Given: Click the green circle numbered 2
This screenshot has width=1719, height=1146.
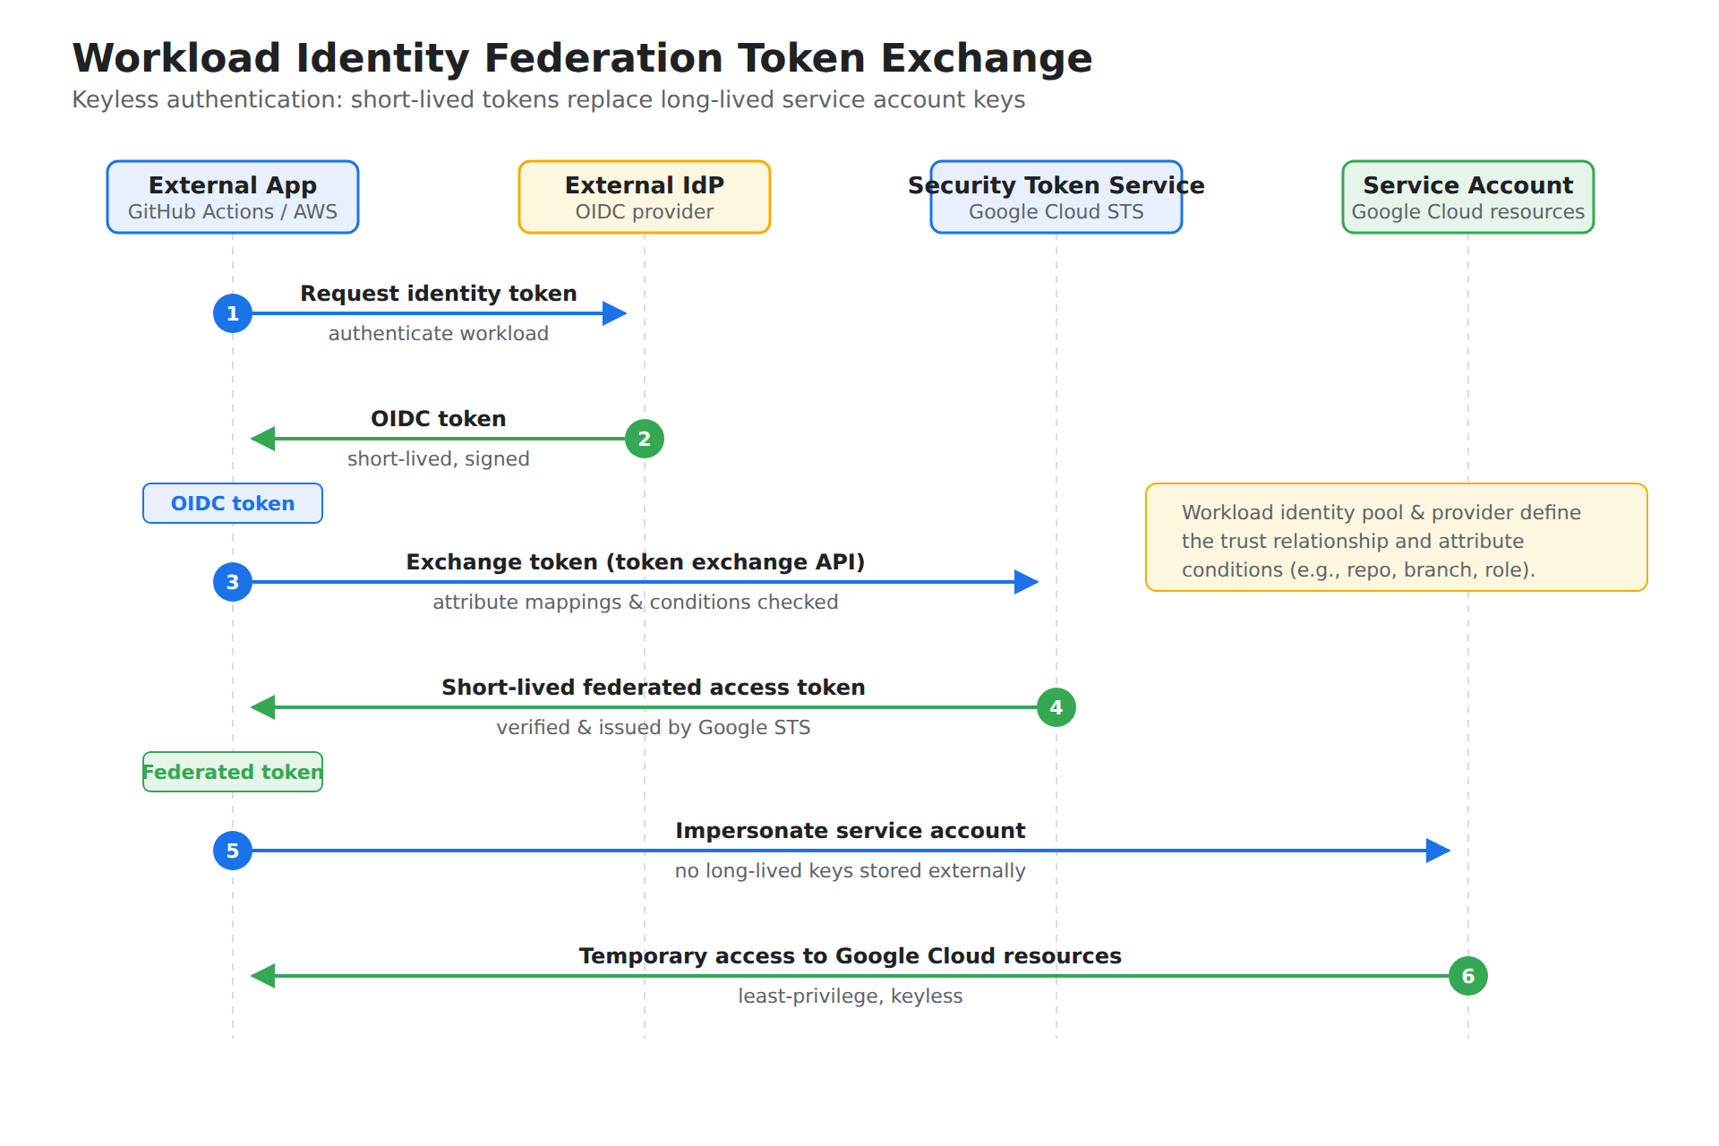Looking at the screenshot, I should [x=645, y=439].
